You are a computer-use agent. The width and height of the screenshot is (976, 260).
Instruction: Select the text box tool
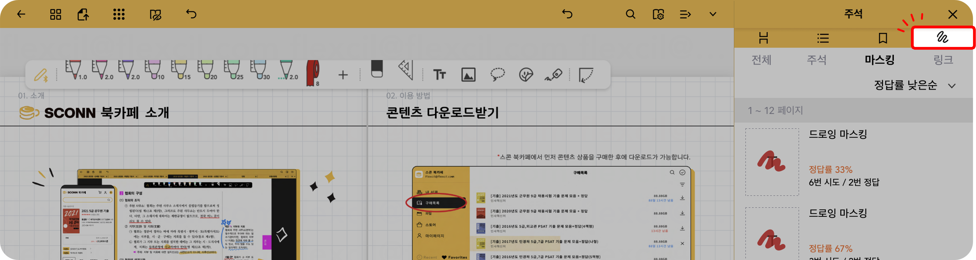440,74
